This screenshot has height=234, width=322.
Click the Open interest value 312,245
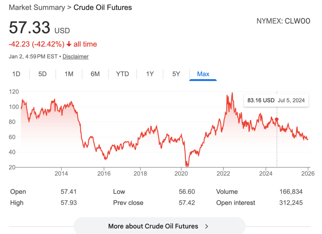point(291,203)
